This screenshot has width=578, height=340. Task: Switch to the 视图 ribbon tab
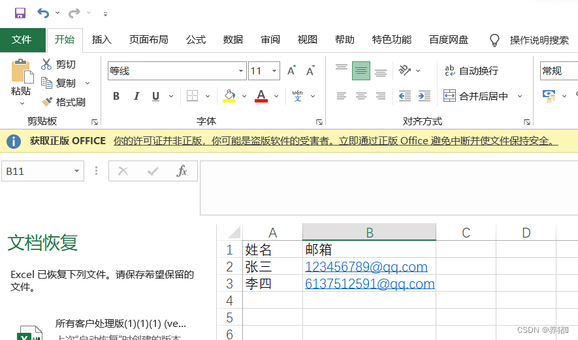click(x=308, y=40)
